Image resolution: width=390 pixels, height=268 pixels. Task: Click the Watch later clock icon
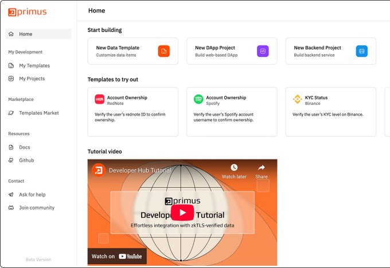pos(234,167)
